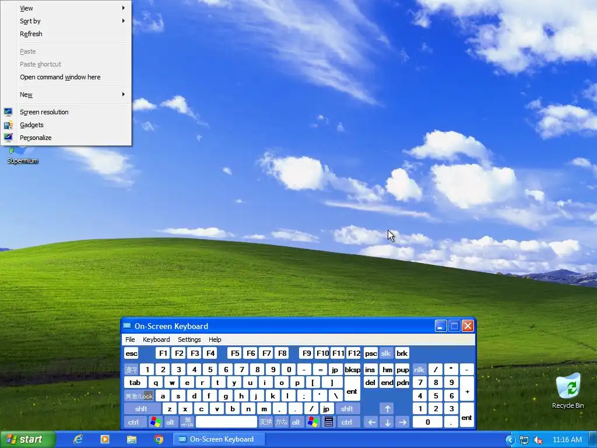This screenshot has height=448, width=597.
Task: Select the Supermium desktop shortcut
Action: [23, 156]
